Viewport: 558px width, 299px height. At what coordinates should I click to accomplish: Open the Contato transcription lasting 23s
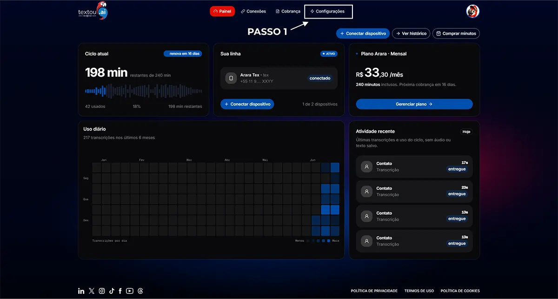pyautogui.click(x=414, y=191)
